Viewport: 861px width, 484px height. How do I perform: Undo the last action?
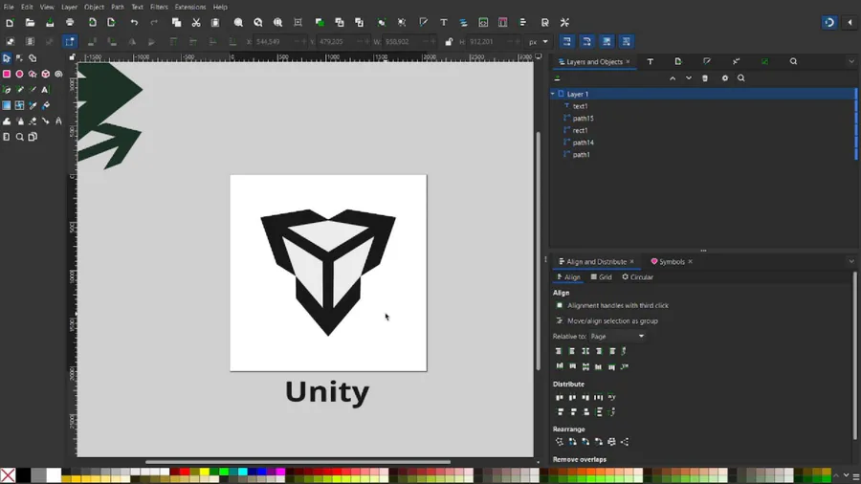[134, 23]
